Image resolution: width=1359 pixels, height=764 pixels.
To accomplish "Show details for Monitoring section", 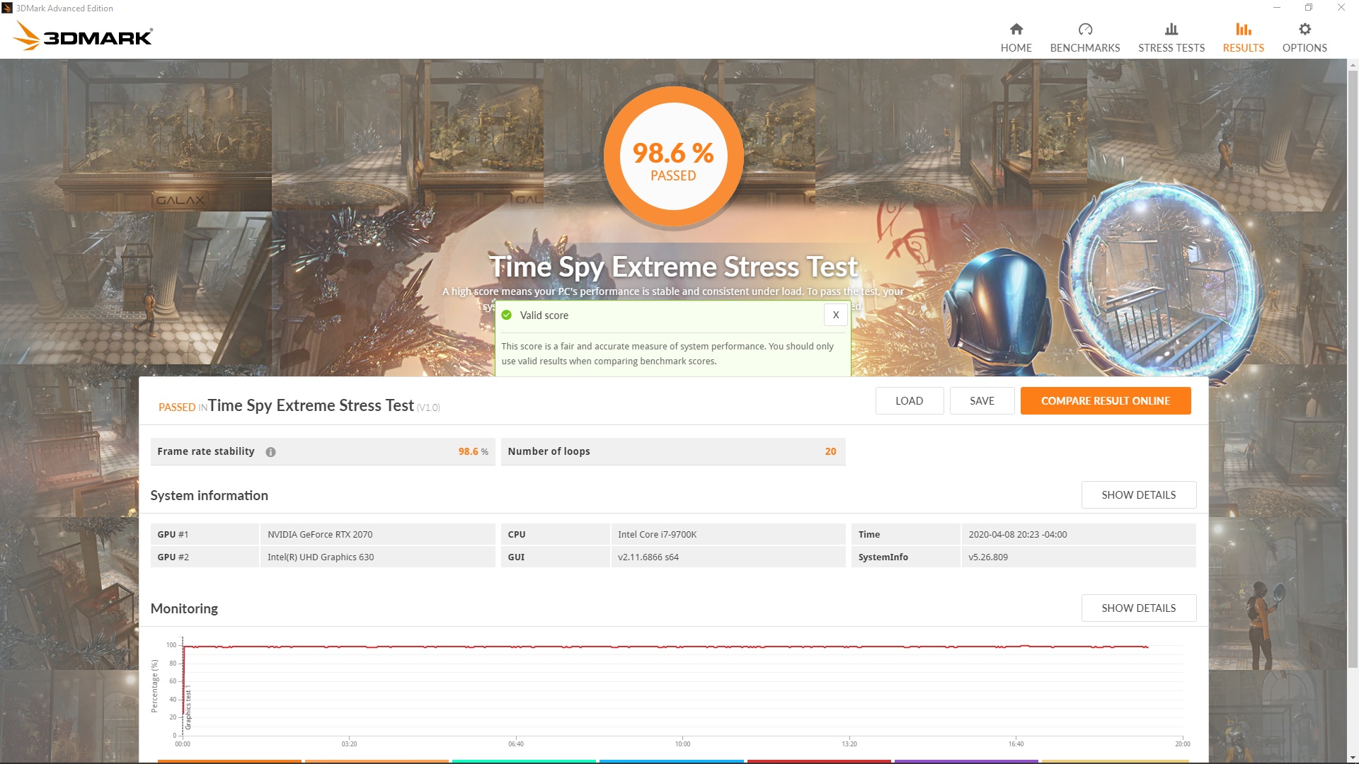I will 1138,608.
